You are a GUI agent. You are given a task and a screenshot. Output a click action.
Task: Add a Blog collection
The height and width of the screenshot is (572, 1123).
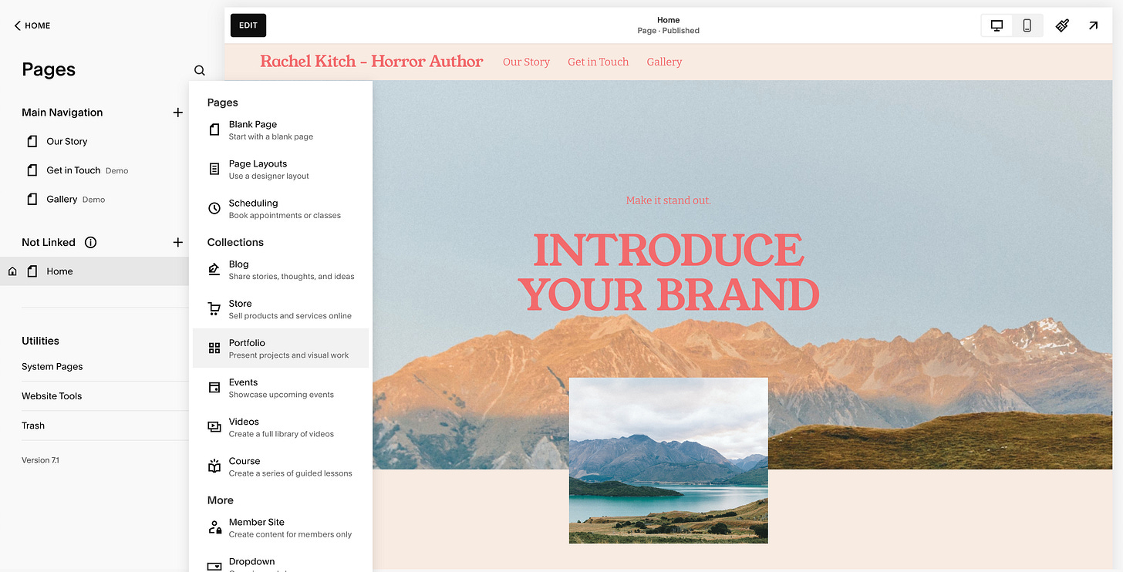[281, 270]
